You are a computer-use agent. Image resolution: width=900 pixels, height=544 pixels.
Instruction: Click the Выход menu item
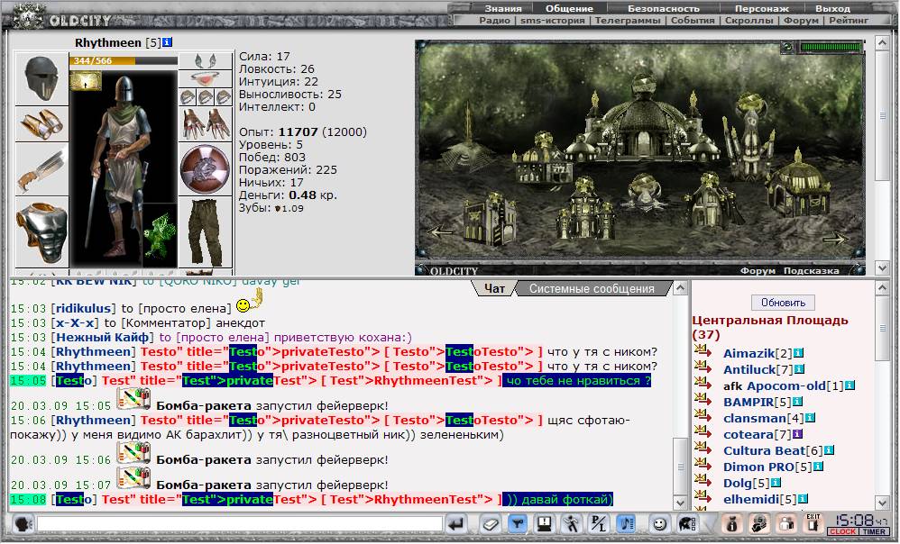pyautogui.click(x=832, y=9)
